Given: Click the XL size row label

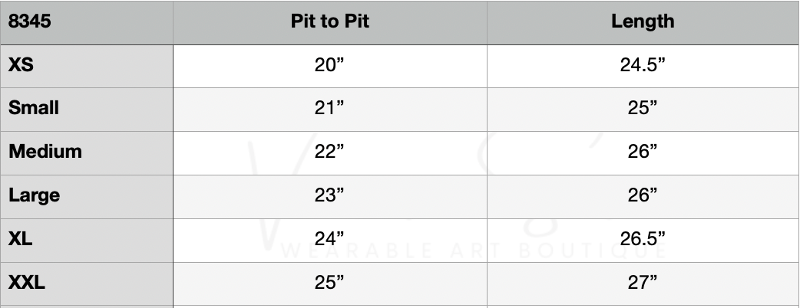Looking at the screenshot, I should pos(21,239).
